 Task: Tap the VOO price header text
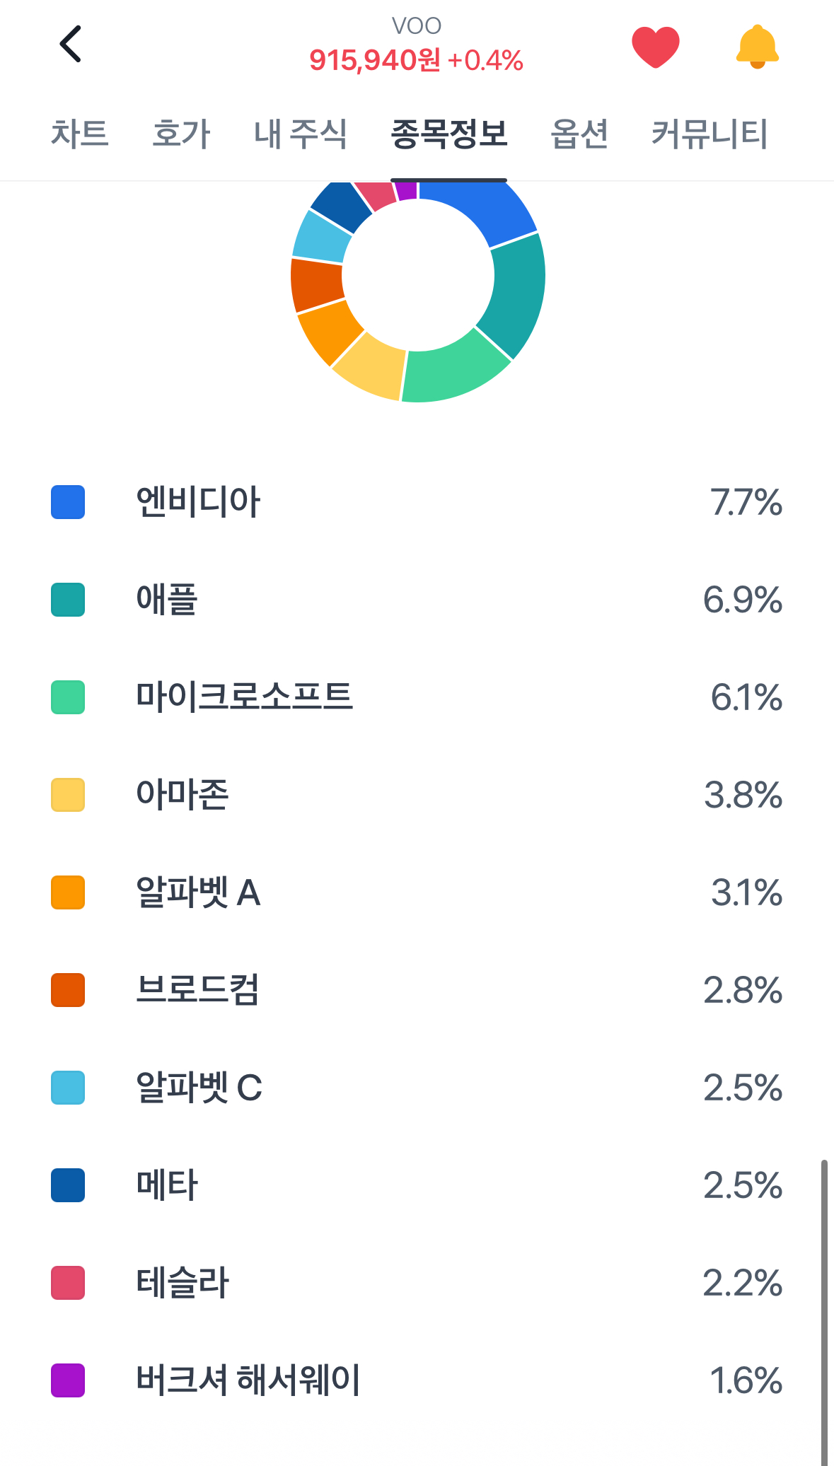click(x=416, y=61)
